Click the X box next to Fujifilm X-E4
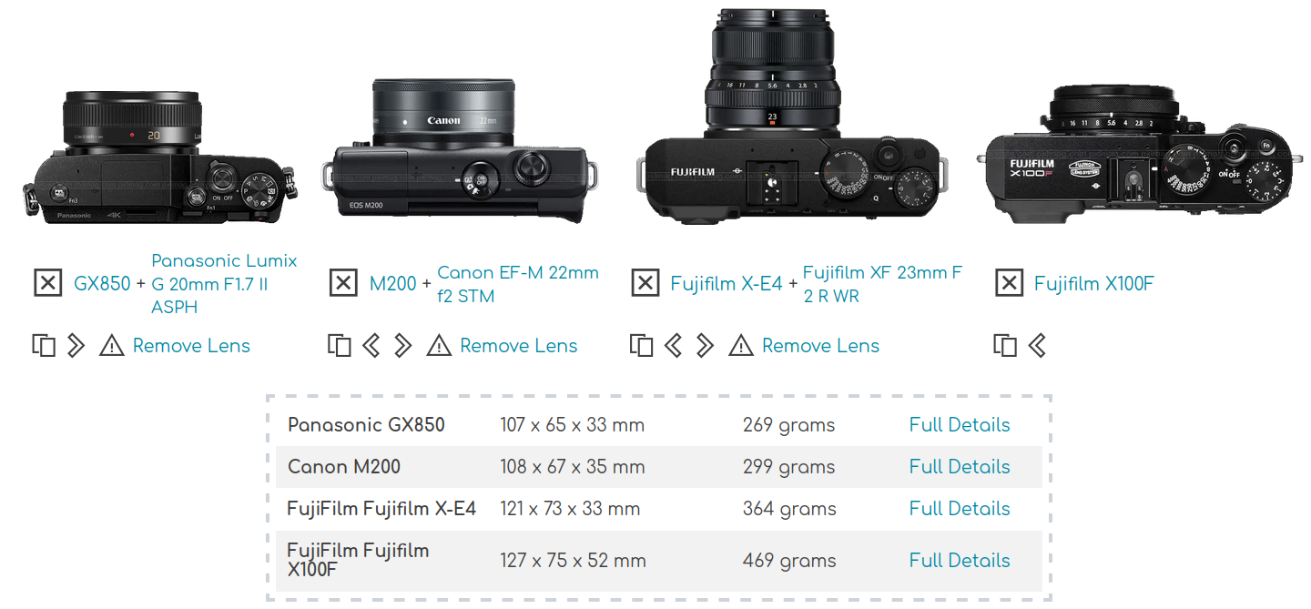 click(645, 283)
